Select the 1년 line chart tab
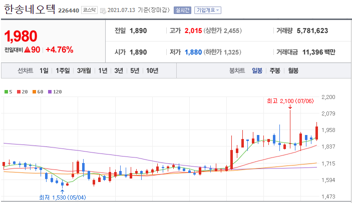Image resolution: width=352 pixels, height=203 pixels. 103,71
